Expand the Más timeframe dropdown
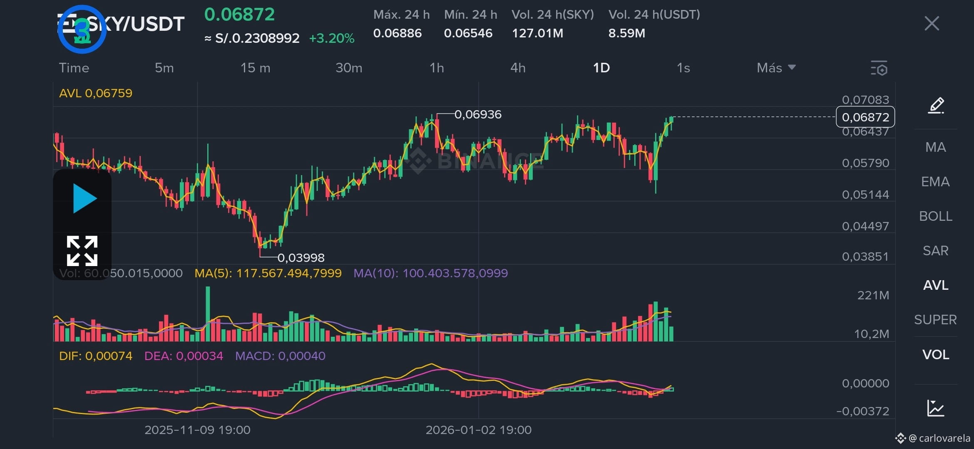Viewport: 974px width, 449px height. pos(776,68)
